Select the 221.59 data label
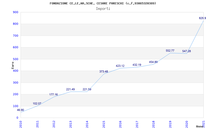The width and height of the screenshot is (206, 129). coord(87,89)
